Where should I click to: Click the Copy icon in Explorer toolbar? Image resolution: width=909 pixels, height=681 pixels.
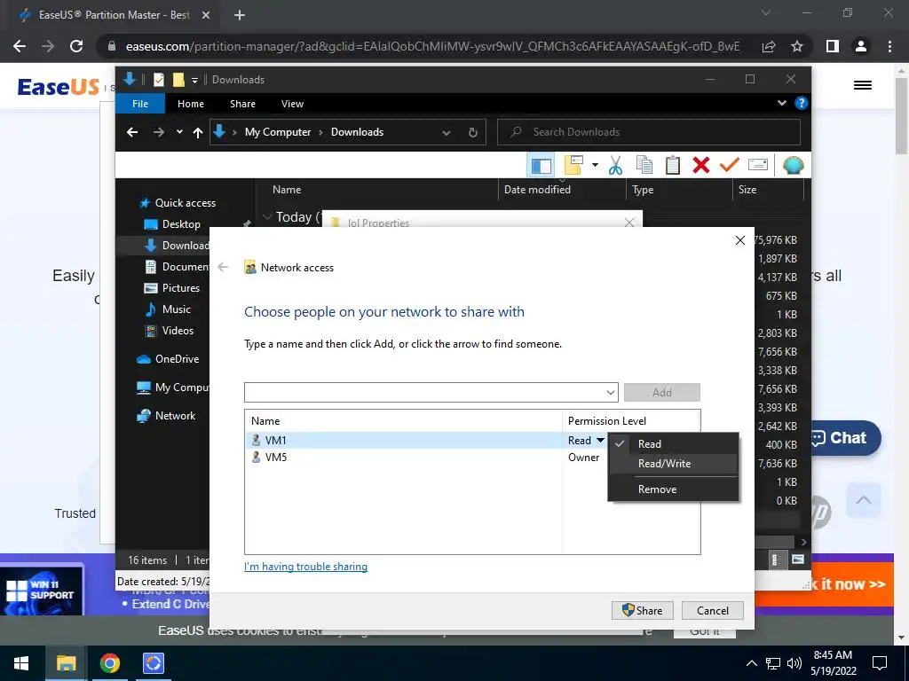click(x=644, y=165)
